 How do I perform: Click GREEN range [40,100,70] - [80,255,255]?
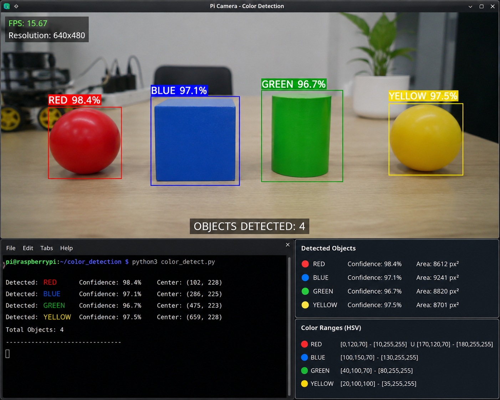point(377,370)
